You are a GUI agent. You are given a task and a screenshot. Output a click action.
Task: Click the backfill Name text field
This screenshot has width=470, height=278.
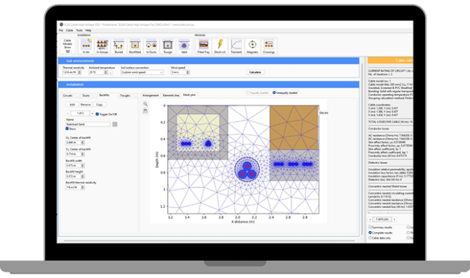point(86,123)
